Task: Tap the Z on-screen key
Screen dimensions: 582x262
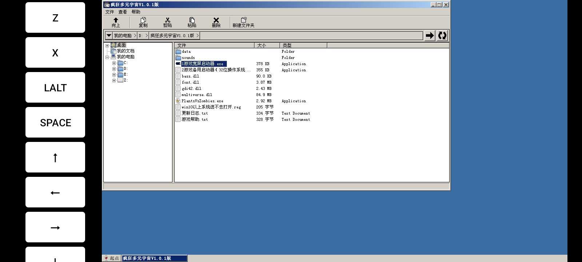Action: click(55, 17)
